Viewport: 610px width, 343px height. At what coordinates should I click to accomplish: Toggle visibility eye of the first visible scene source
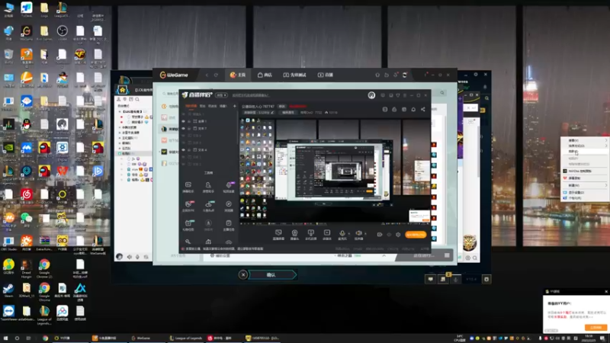[183, 121]
